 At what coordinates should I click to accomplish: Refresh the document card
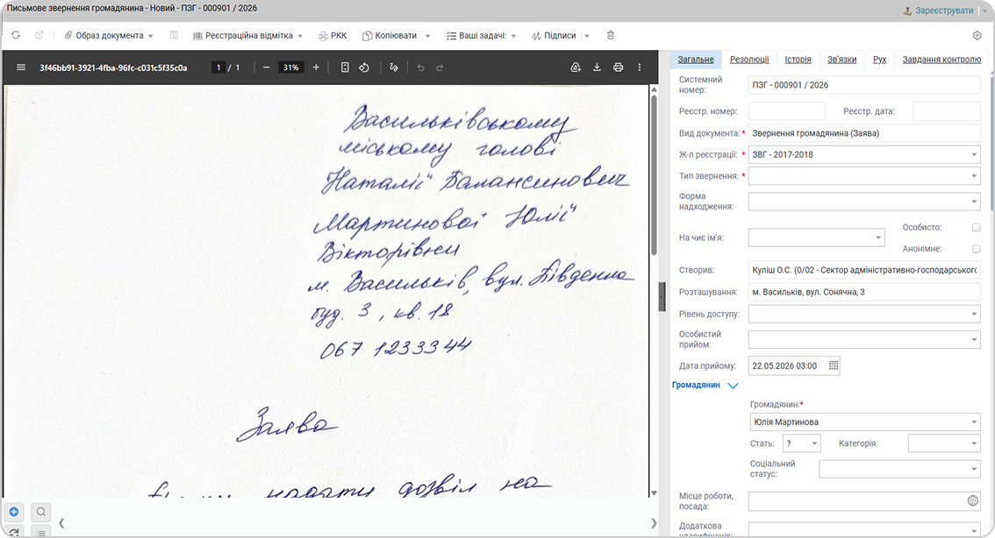pyautogui.click(x=16, y=35)
